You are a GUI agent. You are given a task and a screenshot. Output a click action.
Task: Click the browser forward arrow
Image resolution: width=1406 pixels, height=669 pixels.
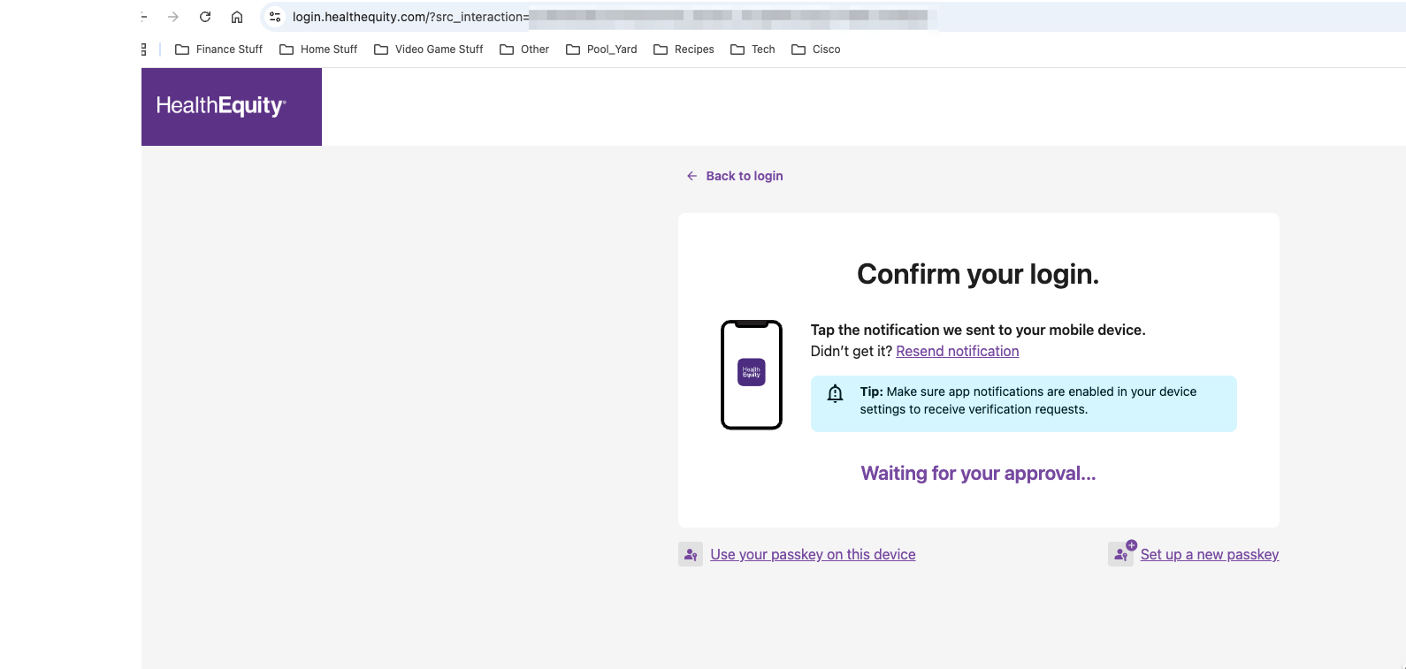coord(173,17)
